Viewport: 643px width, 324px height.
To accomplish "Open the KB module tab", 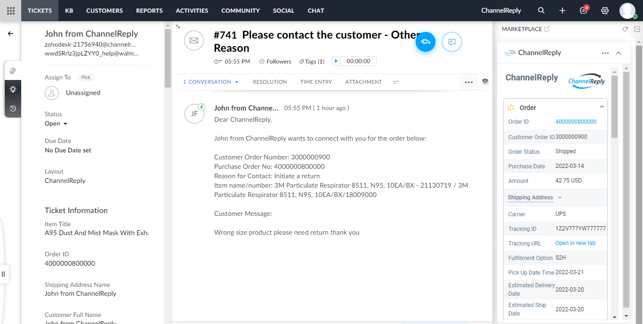I will [x=69, y=10].
